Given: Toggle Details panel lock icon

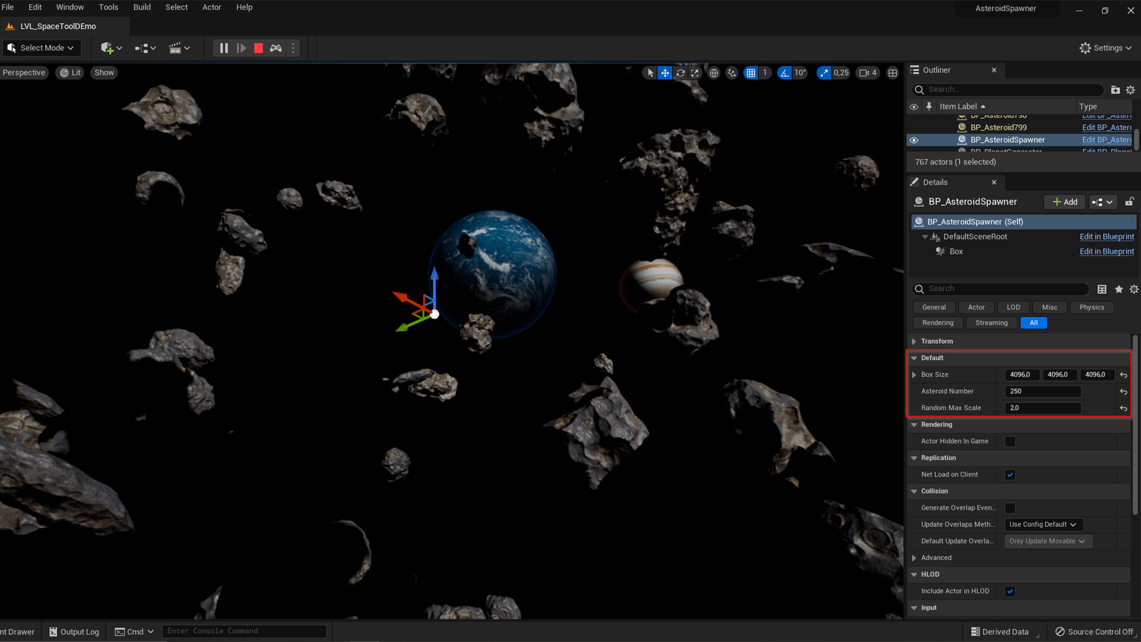Looking at the screenshot, I should 1129,202.
